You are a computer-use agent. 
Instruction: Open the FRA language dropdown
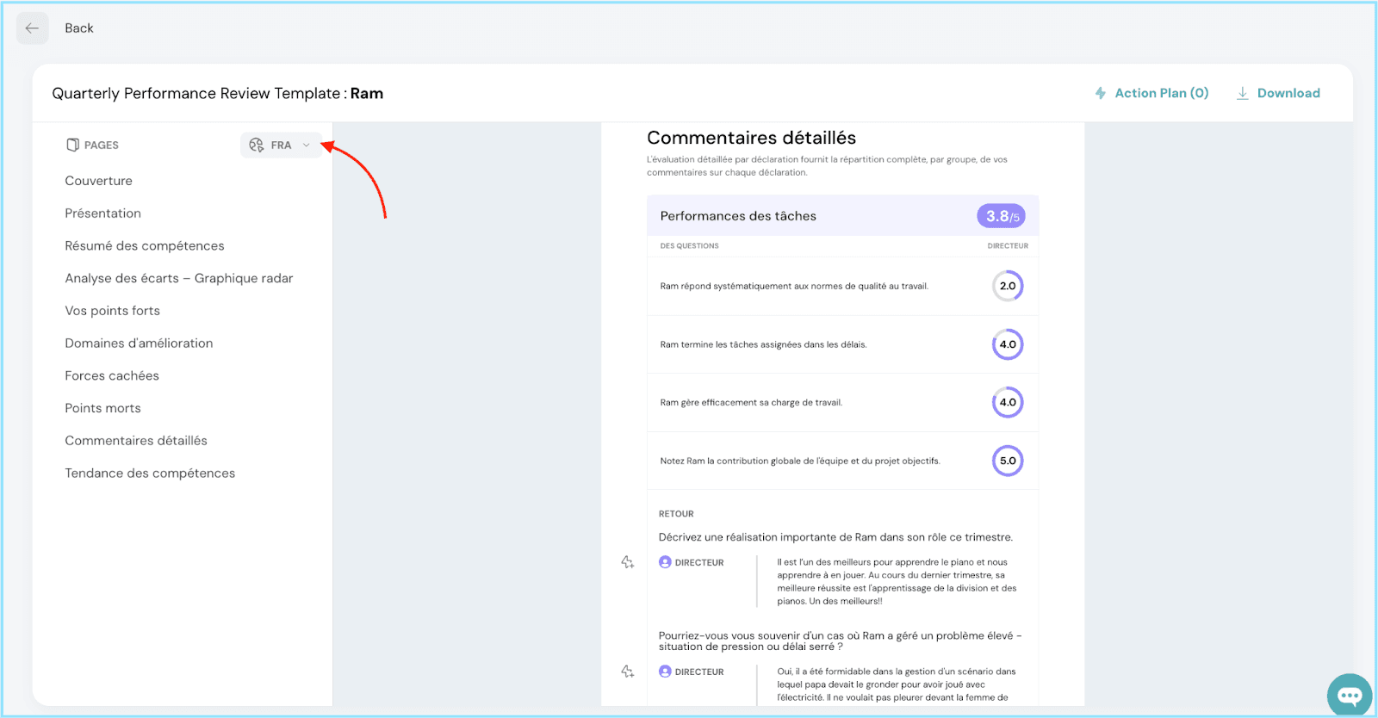coord(280,145)
